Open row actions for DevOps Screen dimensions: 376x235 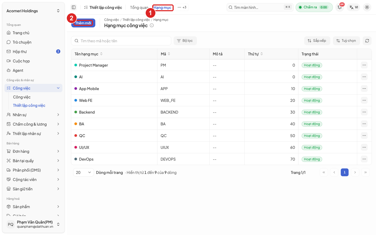pos(364,159)
